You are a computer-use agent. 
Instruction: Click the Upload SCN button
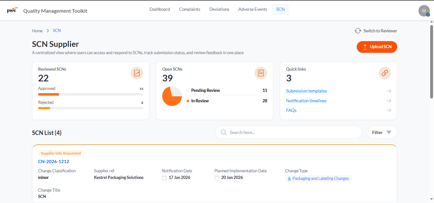tap(377, 47)
